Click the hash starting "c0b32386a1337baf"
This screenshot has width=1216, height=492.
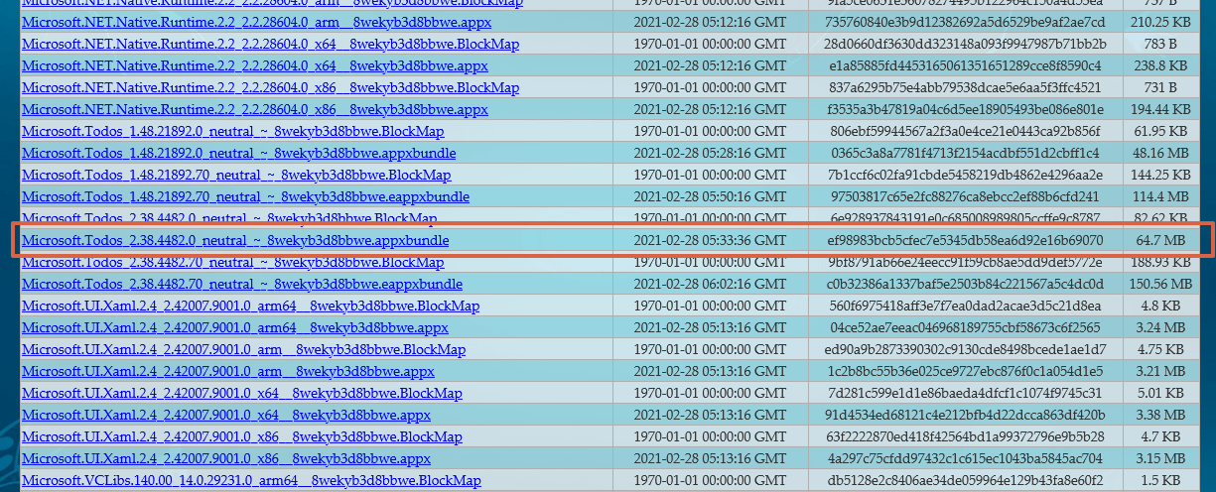pos(965,284)
